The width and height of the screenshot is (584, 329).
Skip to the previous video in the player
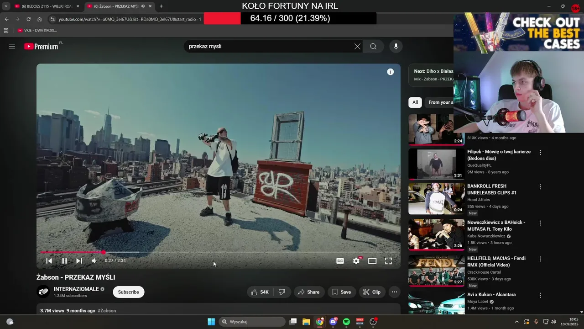(49, 261)
